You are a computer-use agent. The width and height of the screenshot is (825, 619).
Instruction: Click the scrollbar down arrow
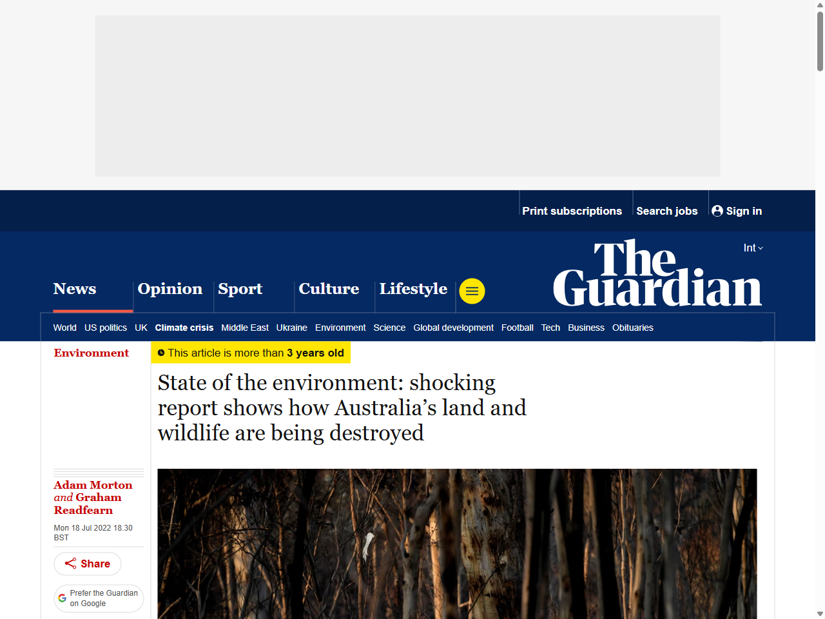pos(820,614)
